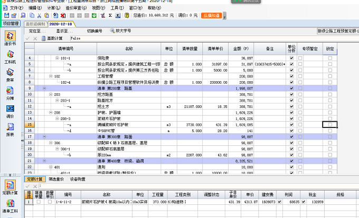Switch to 盖板涵编制 tab

tap(35, 24)
